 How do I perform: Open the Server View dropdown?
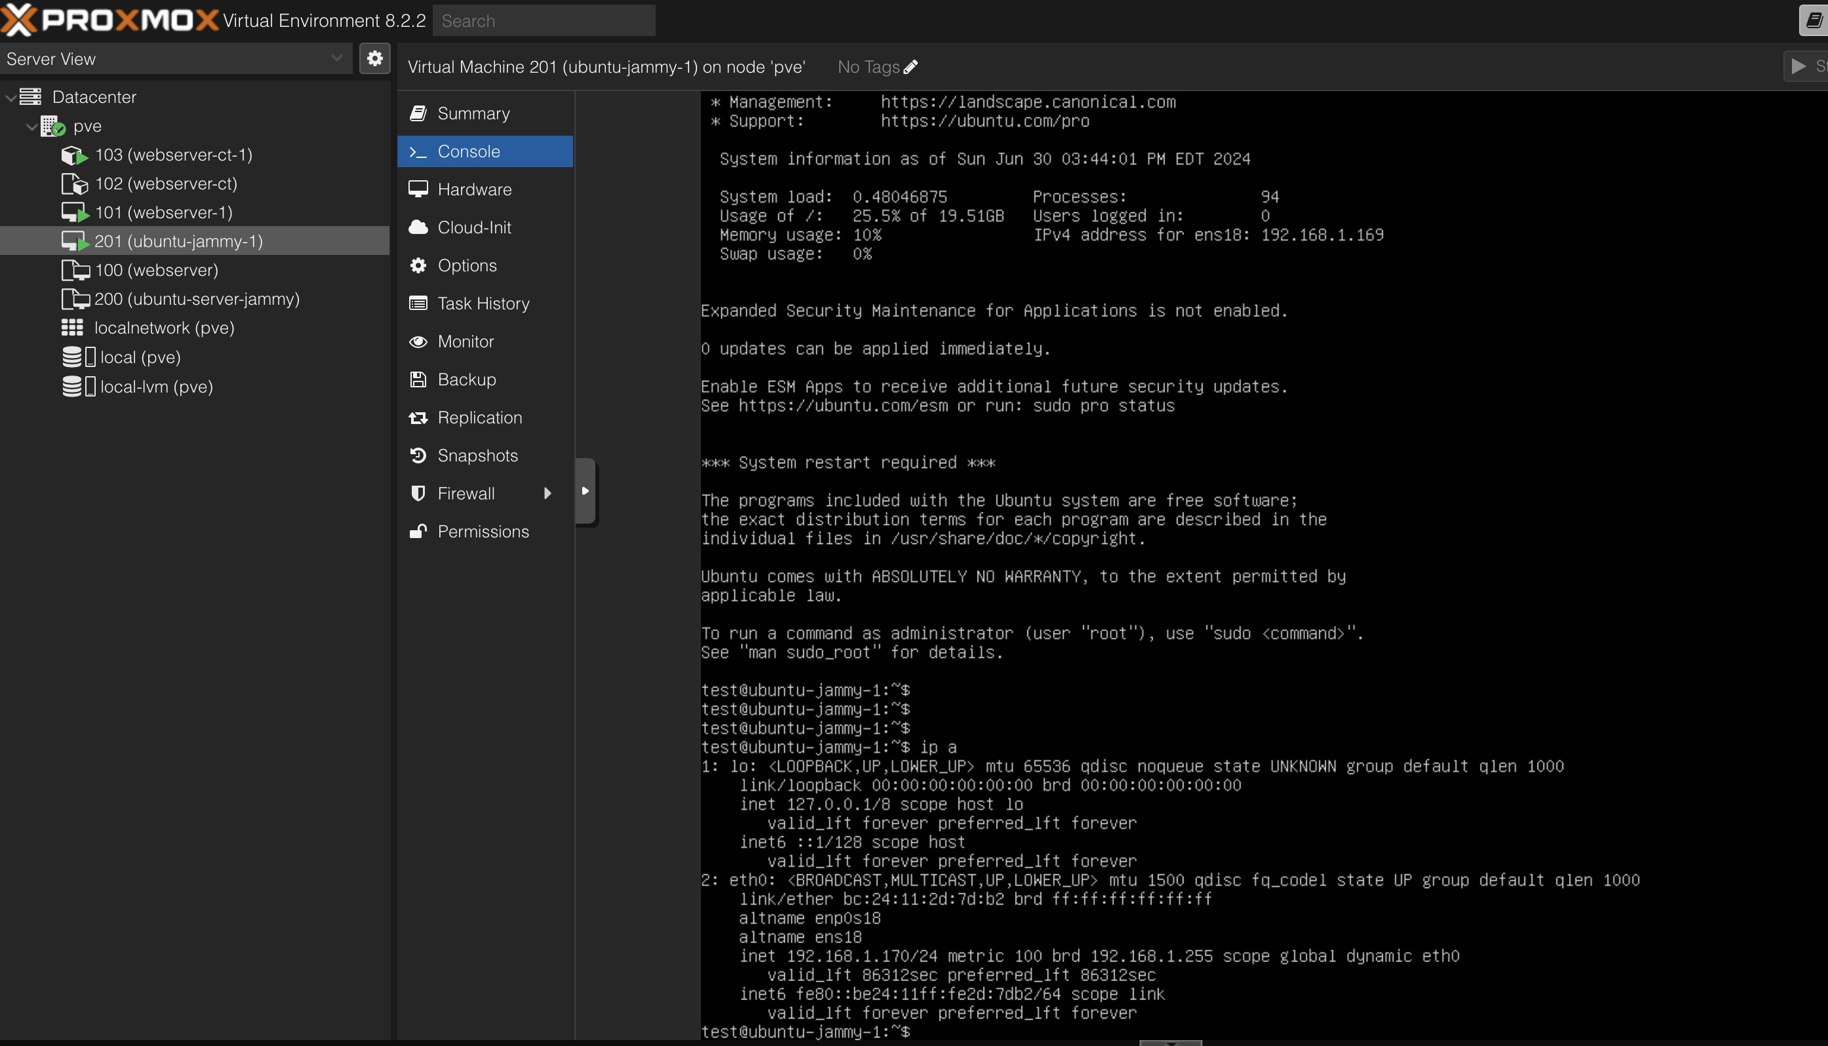177,59
